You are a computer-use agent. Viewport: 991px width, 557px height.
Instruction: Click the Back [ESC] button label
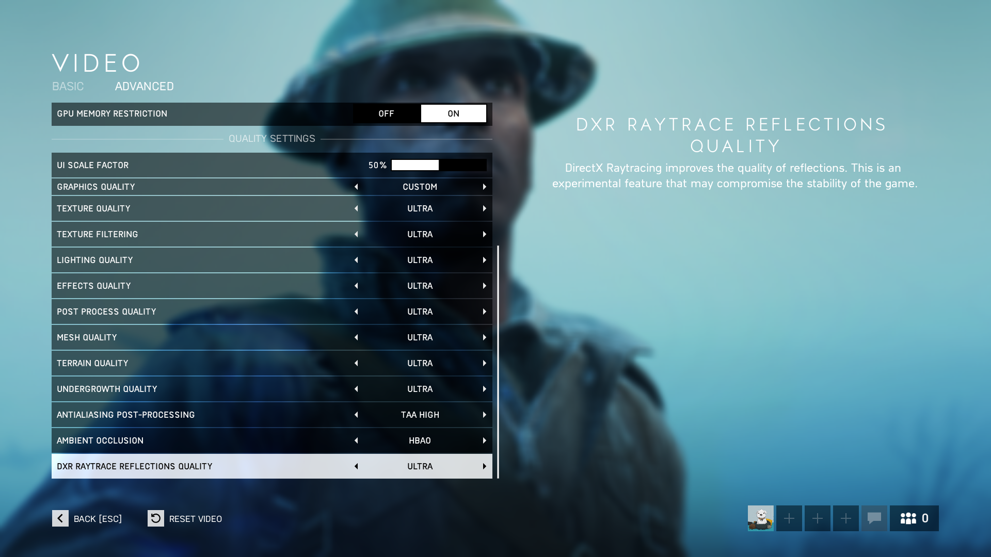(98, 519)
